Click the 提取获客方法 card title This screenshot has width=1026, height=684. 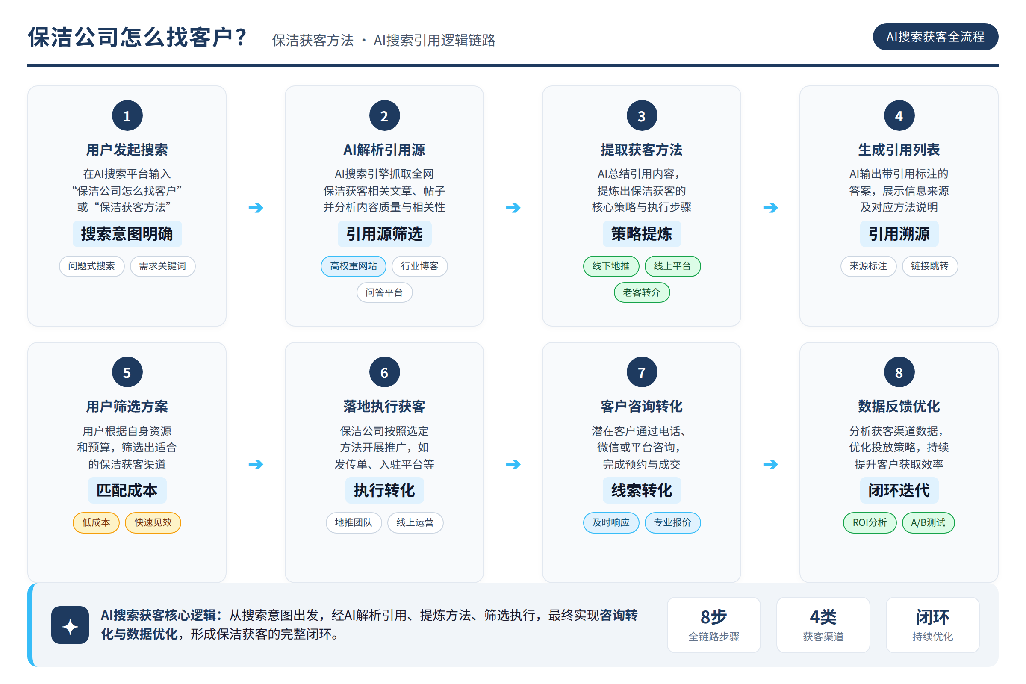pyautogui.click(x=642, y=150)
